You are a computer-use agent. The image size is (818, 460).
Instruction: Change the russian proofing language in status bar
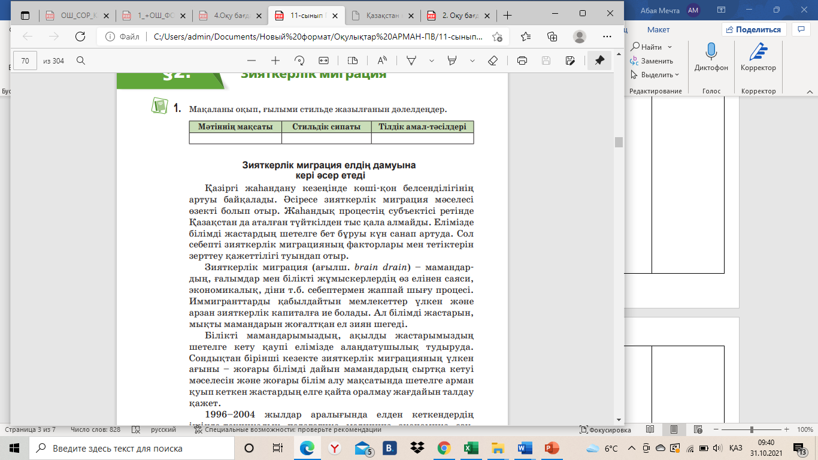tap(163, 429)
